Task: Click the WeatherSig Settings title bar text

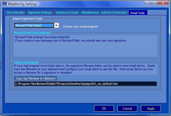Action: [23, 4]
